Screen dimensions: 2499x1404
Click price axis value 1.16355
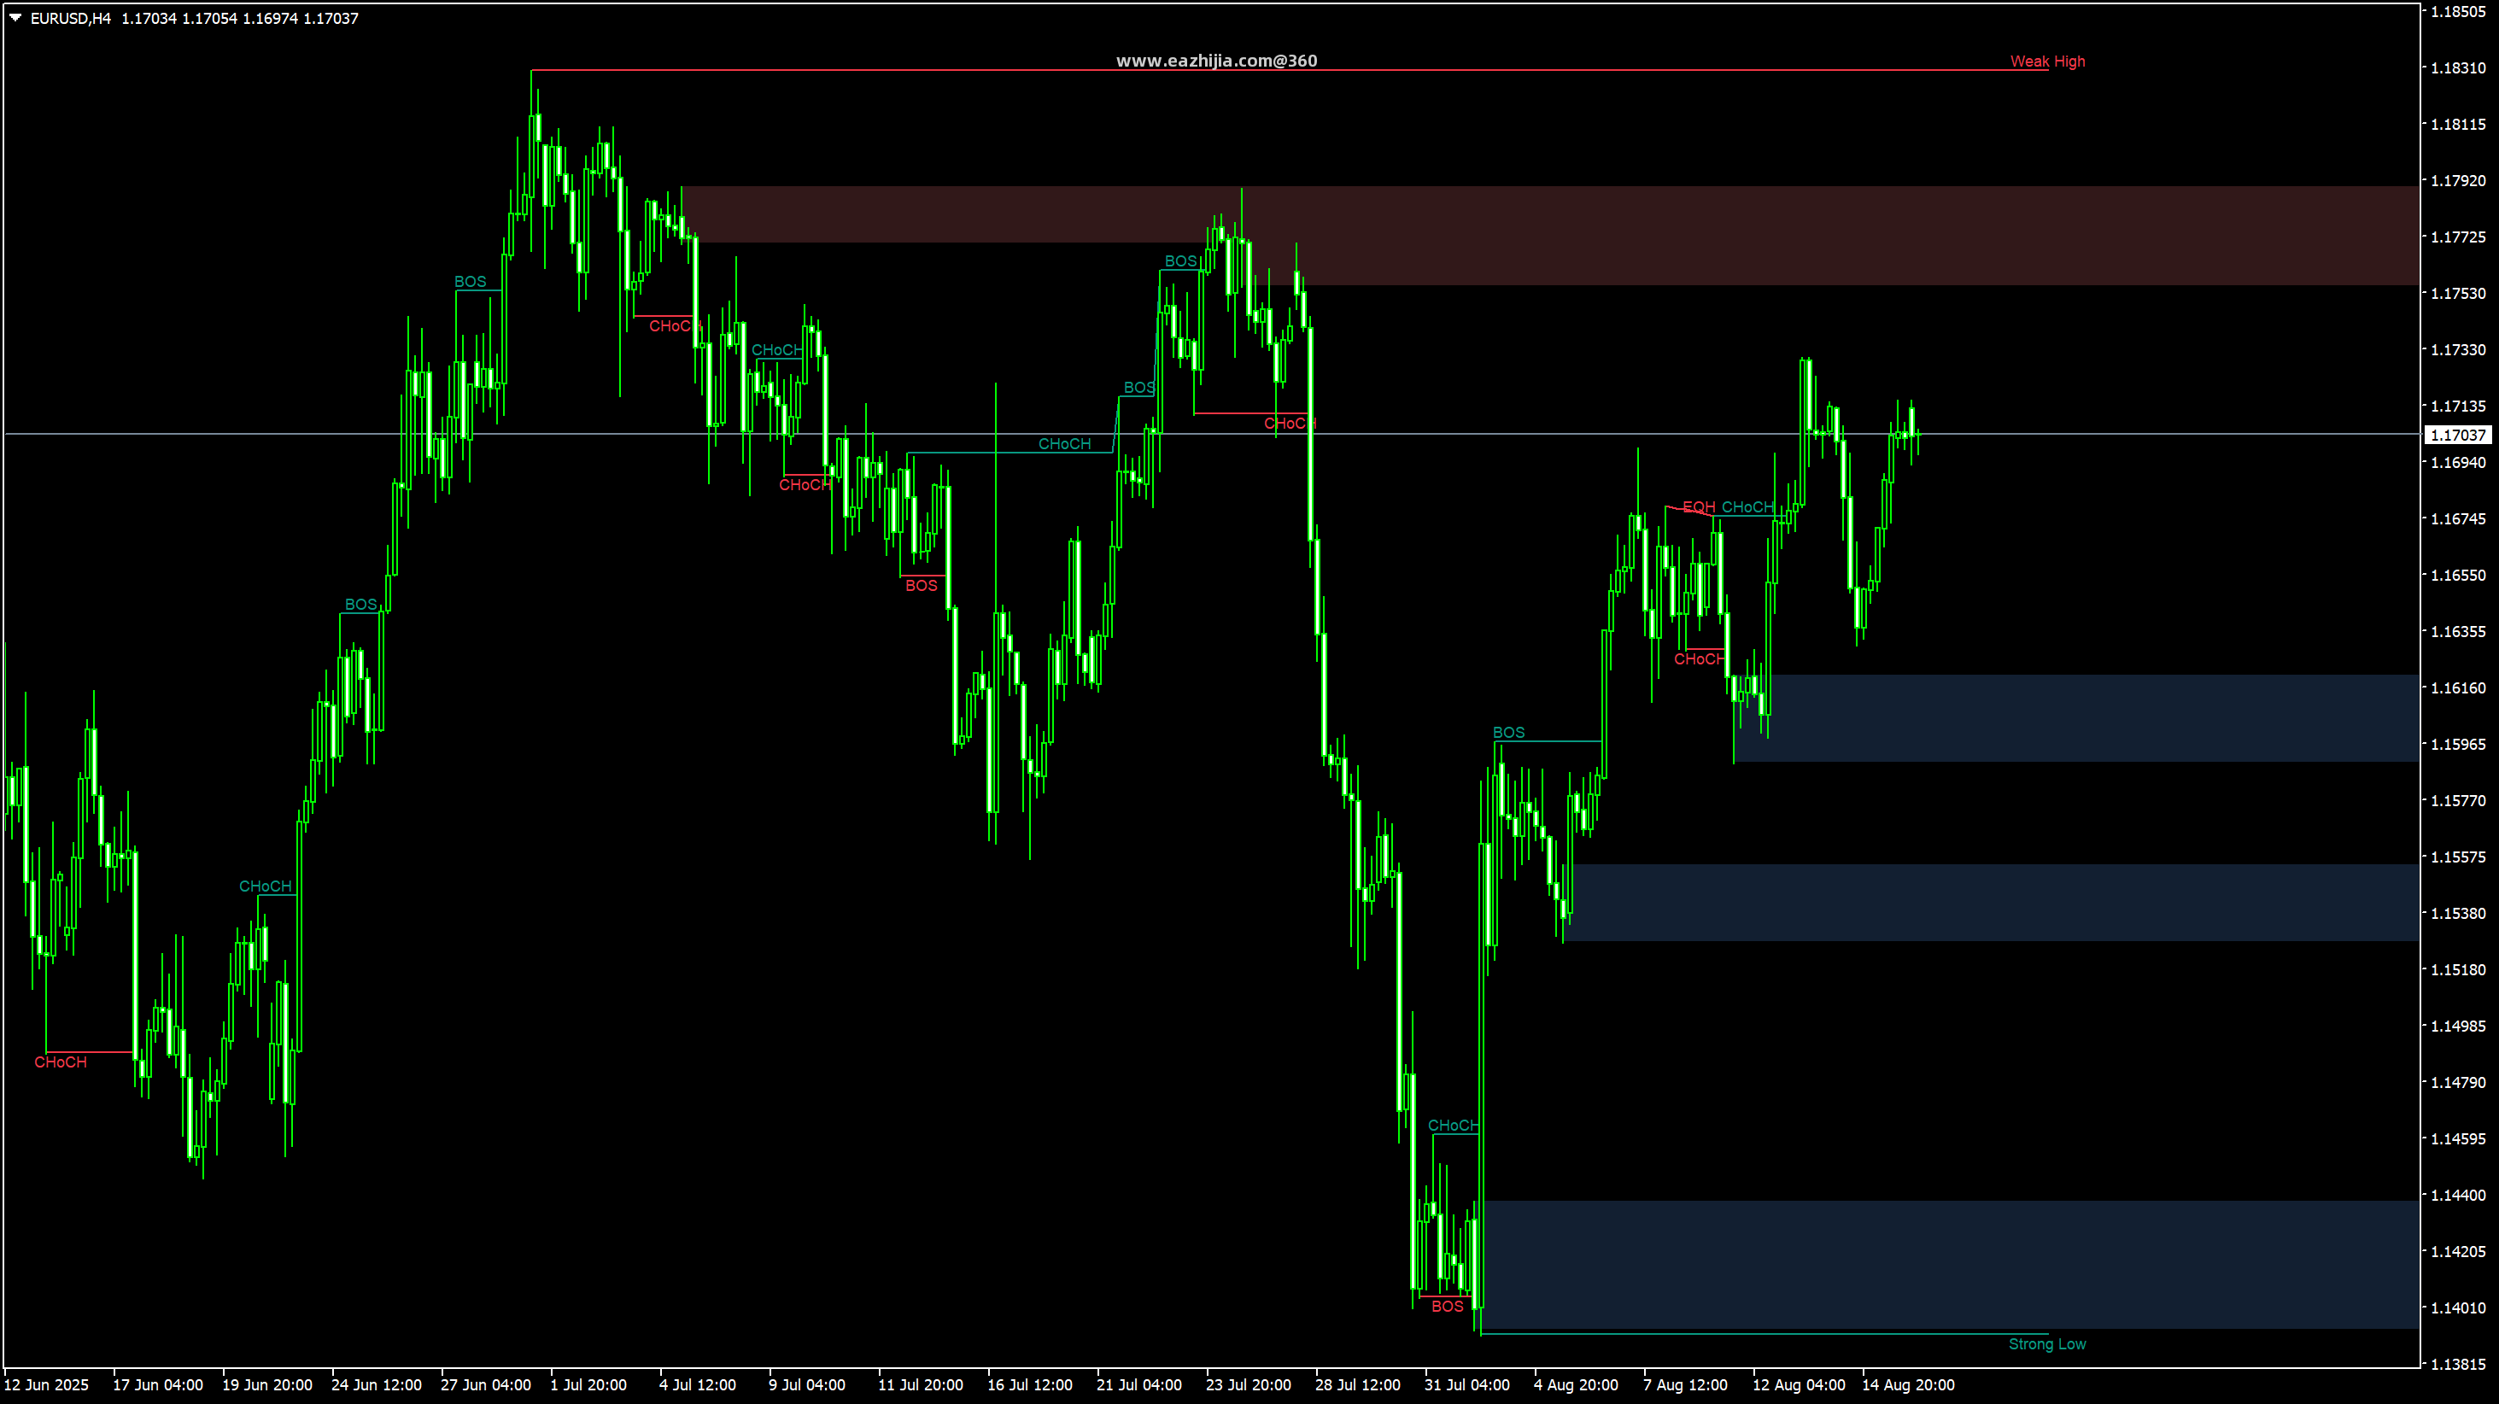(2458, 632)
